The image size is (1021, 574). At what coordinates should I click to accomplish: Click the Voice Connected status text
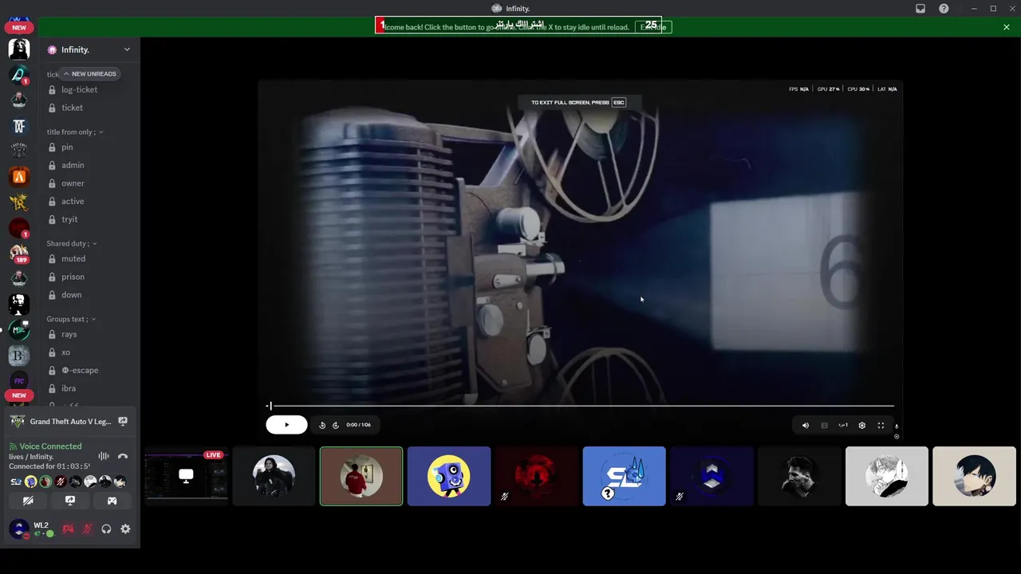(x=50, y=446)
